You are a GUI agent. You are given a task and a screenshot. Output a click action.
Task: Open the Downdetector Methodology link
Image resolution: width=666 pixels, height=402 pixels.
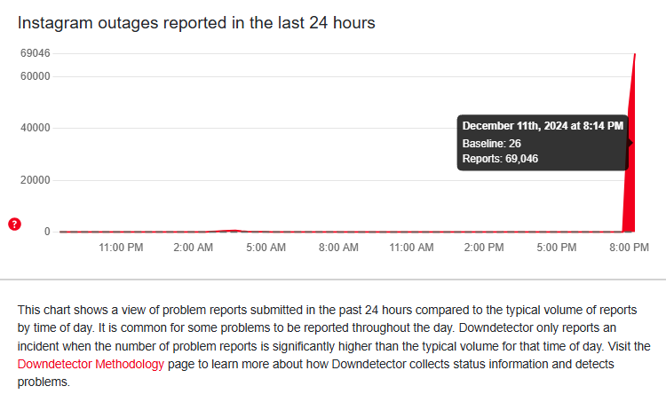(x=91, y=364)
